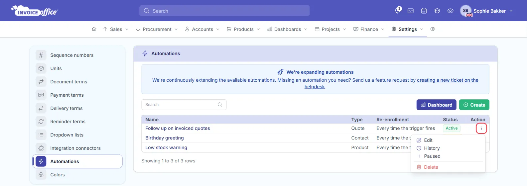Click the Integration connectors puzzle icon

point(41,148)
